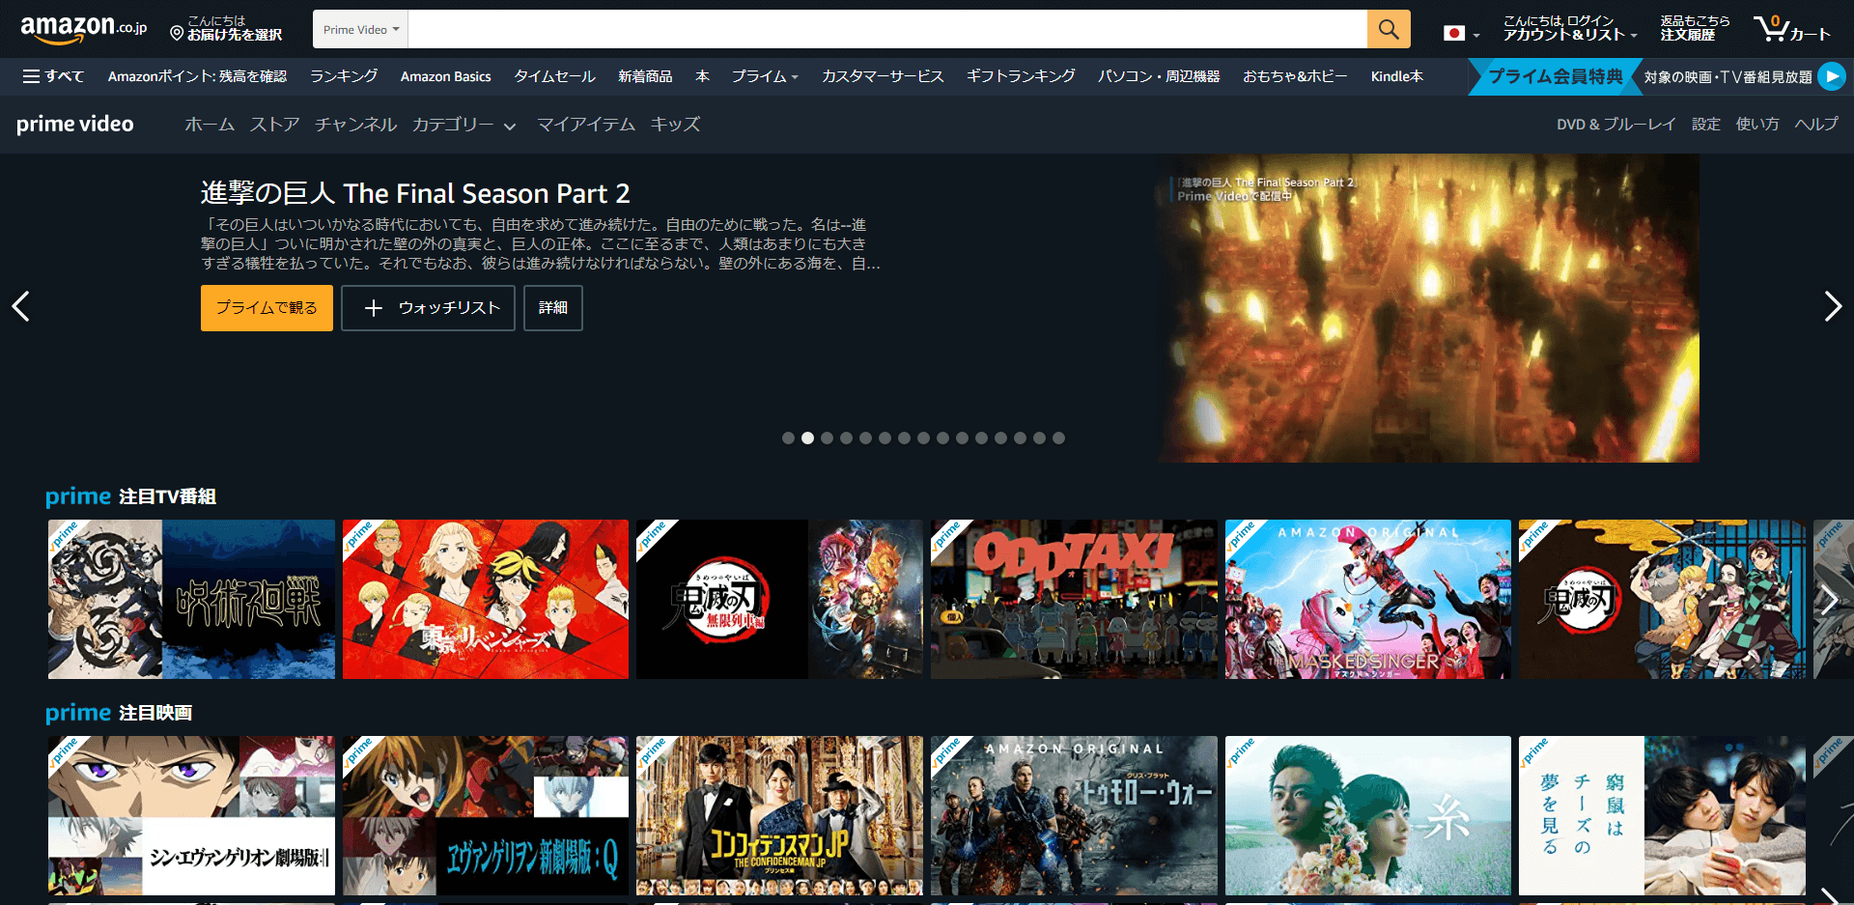Open 使い方 link
The height and width of the screenshot is (905, 1854).
tap(1757, 124)
